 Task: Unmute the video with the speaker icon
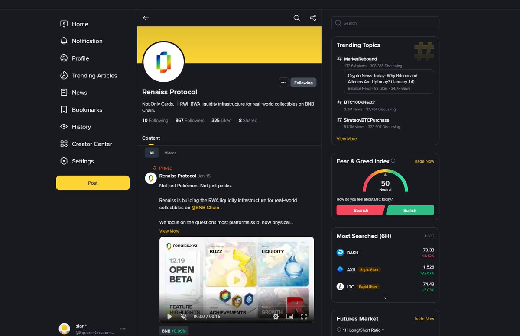tap(183, 317)
